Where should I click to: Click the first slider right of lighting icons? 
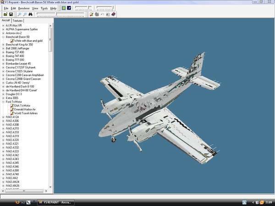tap(83, 8)
